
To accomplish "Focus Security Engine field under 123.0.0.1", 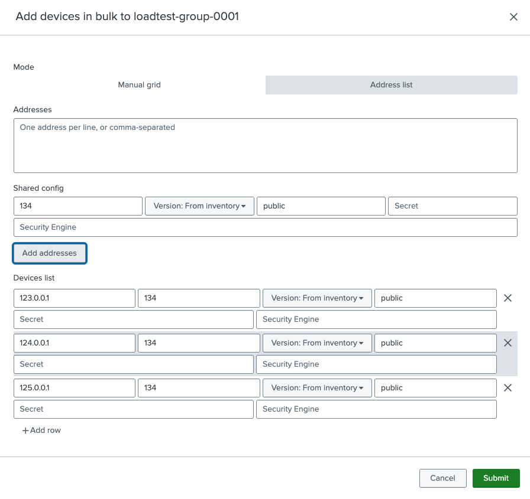I will pyautogui.click(x=376, y=319).
